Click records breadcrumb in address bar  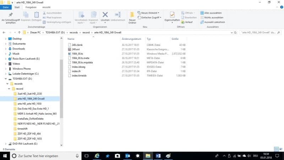pyautogui.click(x=73, y=32)
